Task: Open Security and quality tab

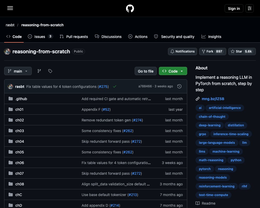Action: tap(174, 37)
